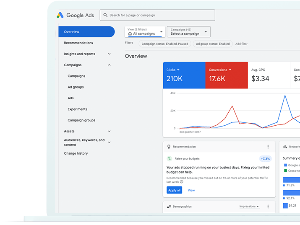
Task: Click the Demographics people icon
Action: pyautogui.click(x=169, y=207)
